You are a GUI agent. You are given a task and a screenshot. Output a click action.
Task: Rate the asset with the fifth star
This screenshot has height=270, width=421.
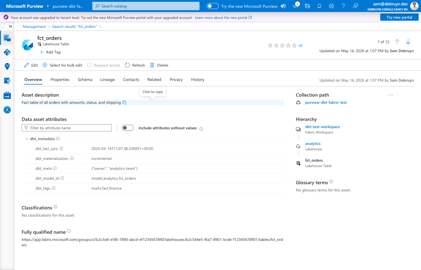click(294, 45)
